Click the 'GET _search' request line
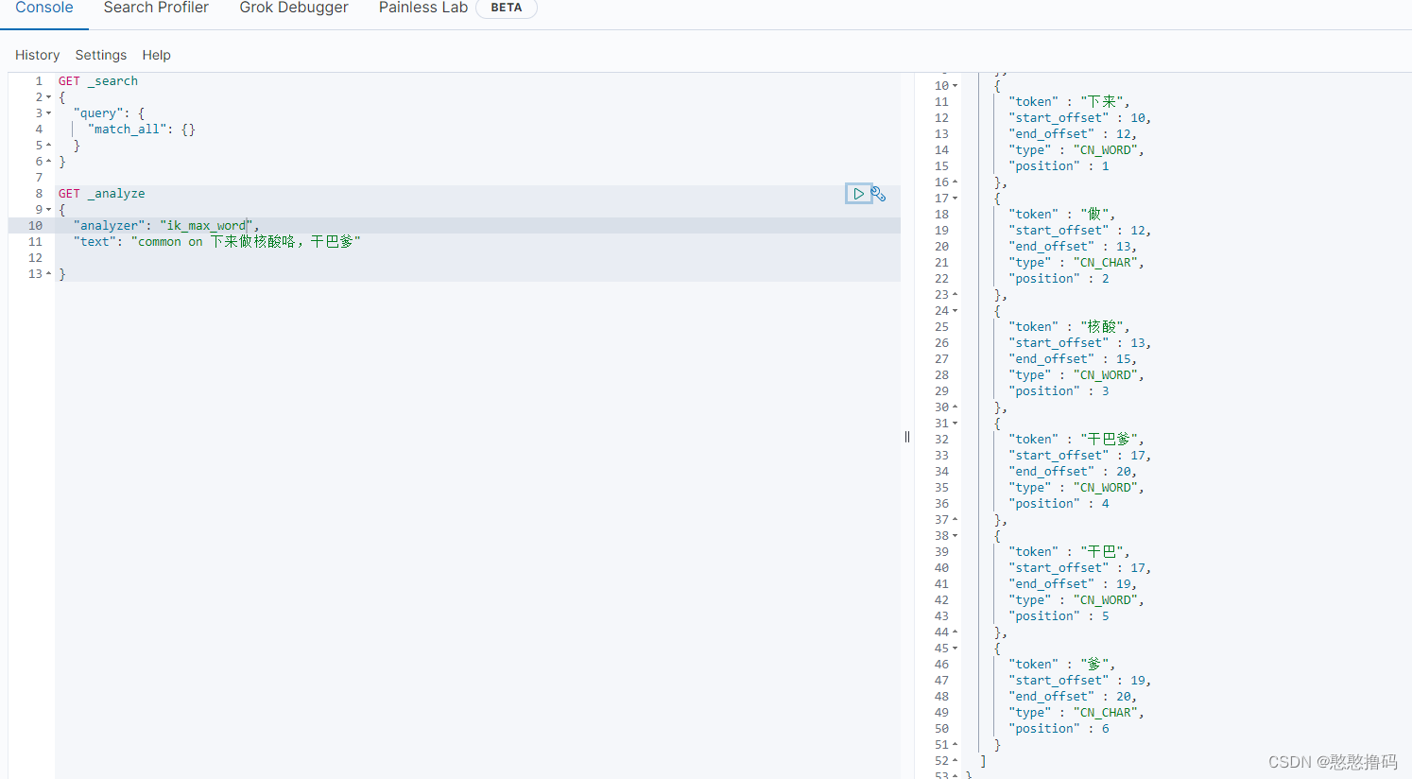Viewport: 1412px width, 779px height. pos(98,81)
